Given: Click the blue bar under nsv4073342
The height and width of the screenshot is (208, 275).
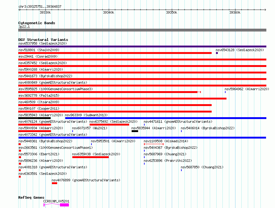Looking at the screenshot, I should [142, 138].
